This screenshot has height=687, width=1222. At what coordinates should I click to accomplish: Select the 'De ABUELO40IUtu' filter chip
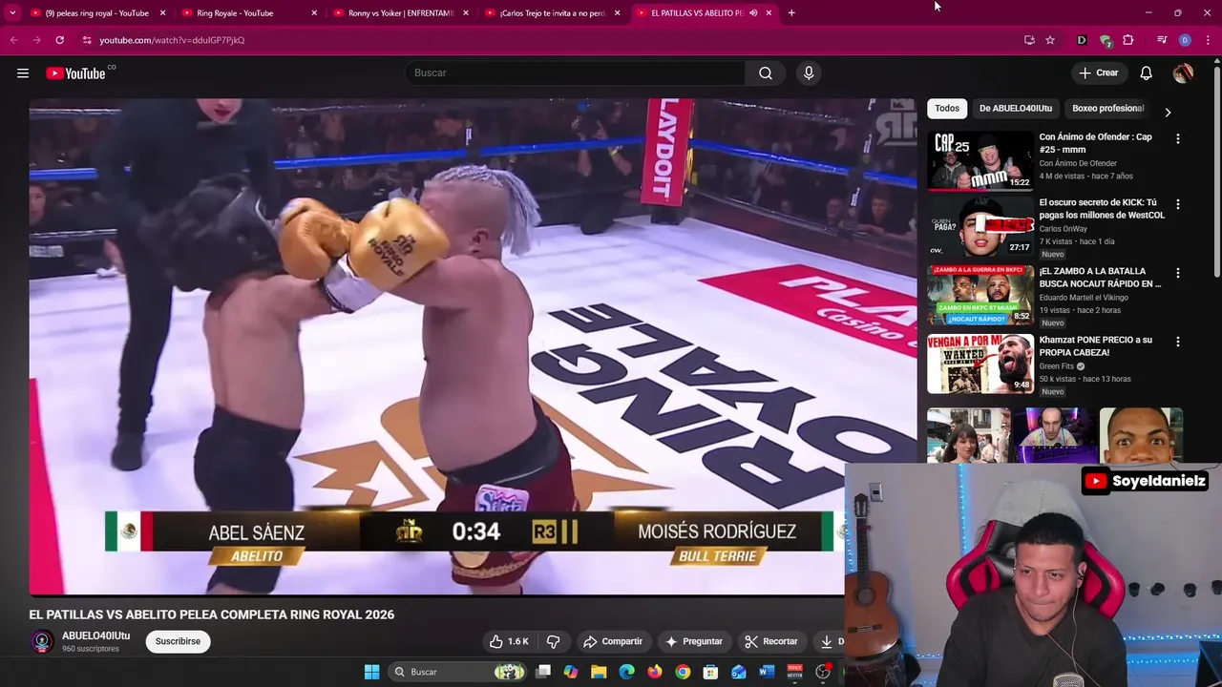(x=1016, y=109)
